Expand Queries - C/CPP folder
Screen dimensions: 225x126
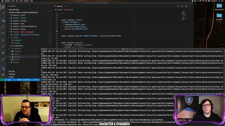point(30,15)
